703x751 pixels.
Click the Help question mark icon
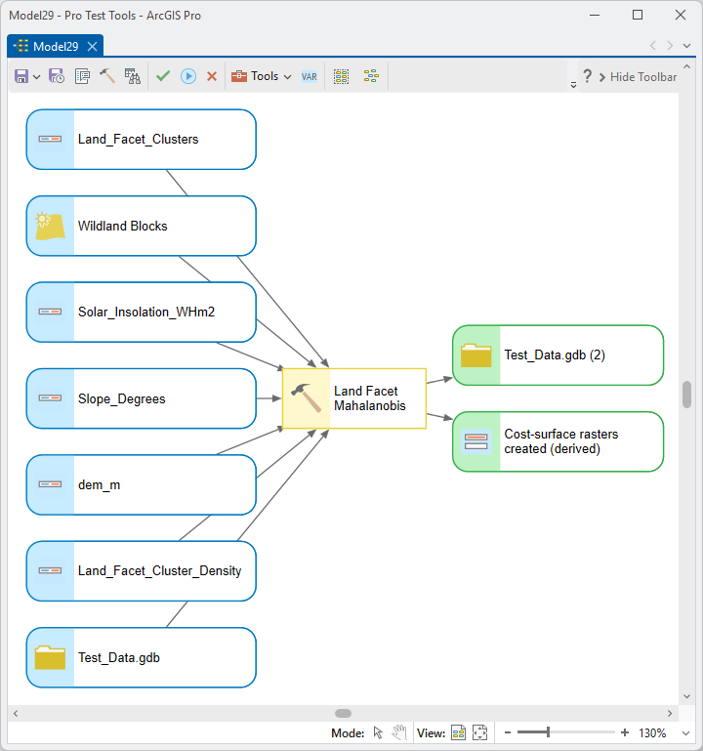(x=587, y=76)
